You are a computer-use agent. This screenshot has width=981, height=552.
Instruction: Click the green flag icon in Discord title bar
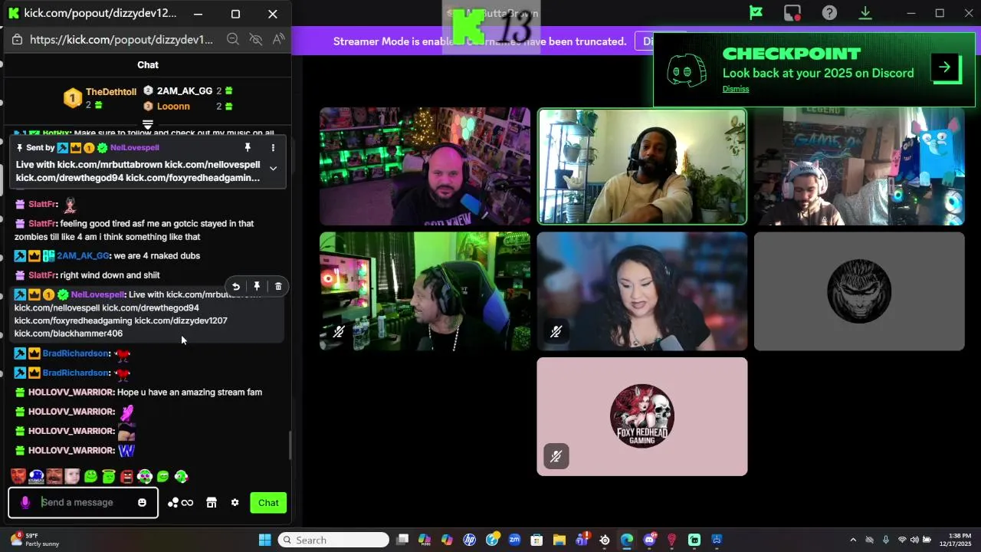point(756,13)
